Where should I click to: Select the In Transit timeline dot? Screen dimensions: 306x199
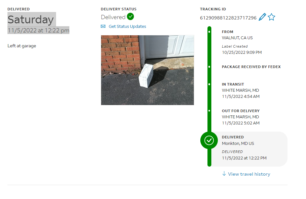click(x=209, y=84)
